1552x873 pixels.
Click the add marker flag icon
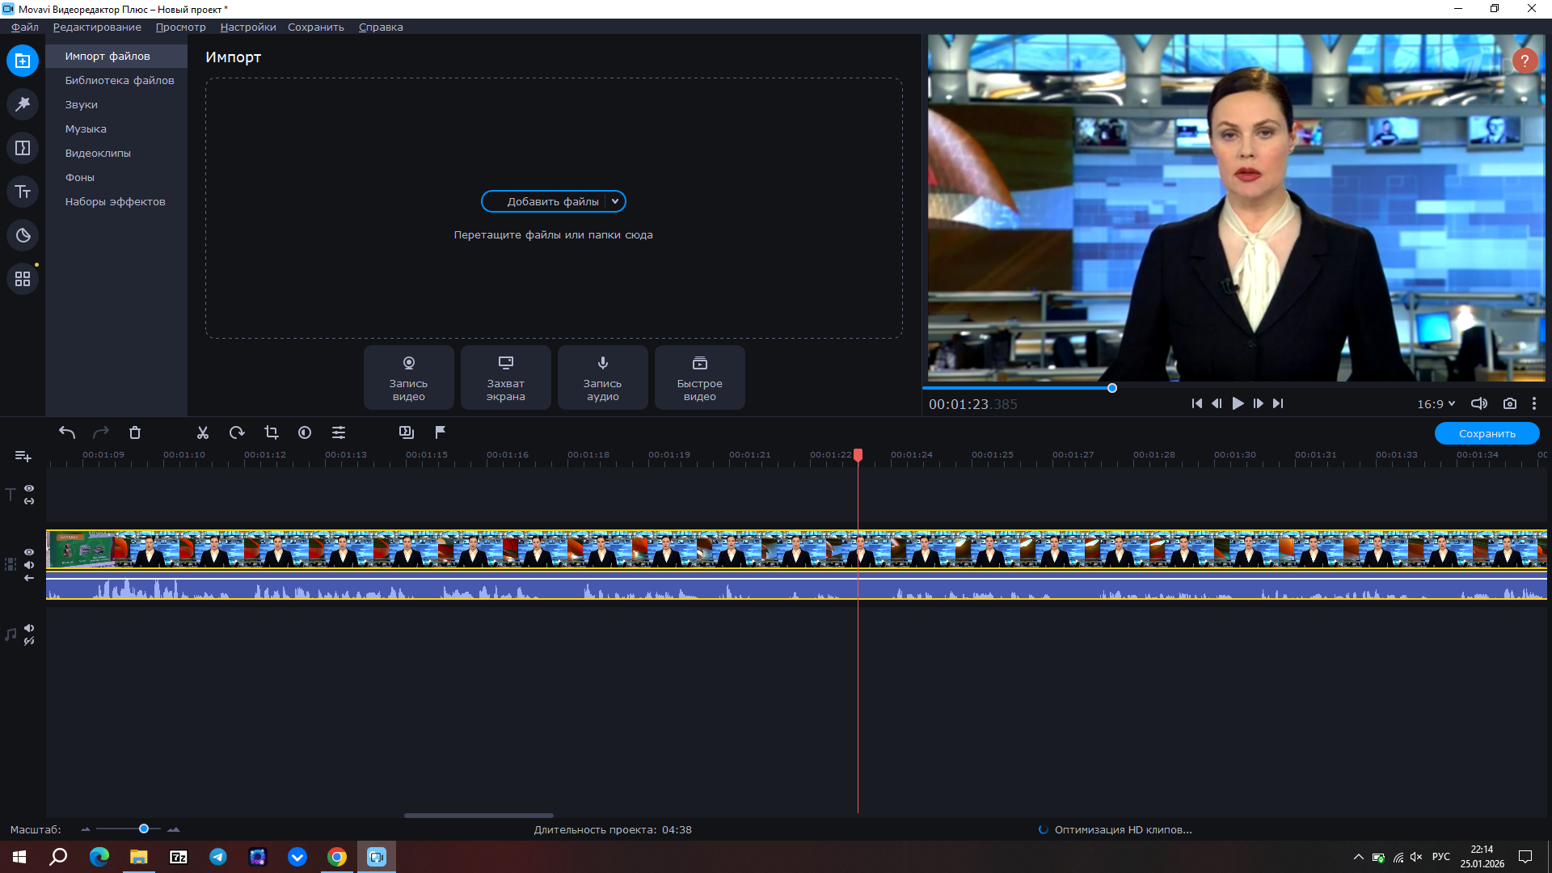click(441, 432)
